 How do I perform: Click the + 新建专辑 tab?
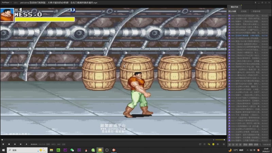pos(256,11)
